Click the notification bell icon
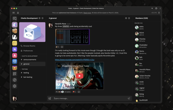 tap(18, 13)
